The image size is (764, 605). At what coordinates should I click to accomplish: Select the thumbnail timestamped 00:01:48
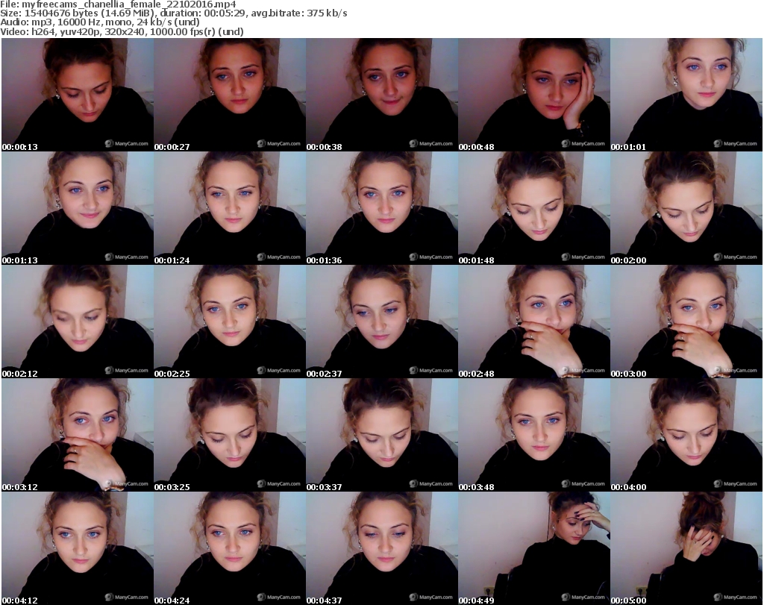tap(534, 208)
